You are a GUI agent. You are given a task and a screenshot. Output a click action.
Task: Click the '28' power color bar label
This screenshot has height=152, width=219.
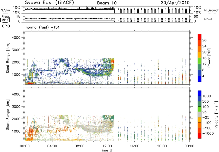coord(204,40)
